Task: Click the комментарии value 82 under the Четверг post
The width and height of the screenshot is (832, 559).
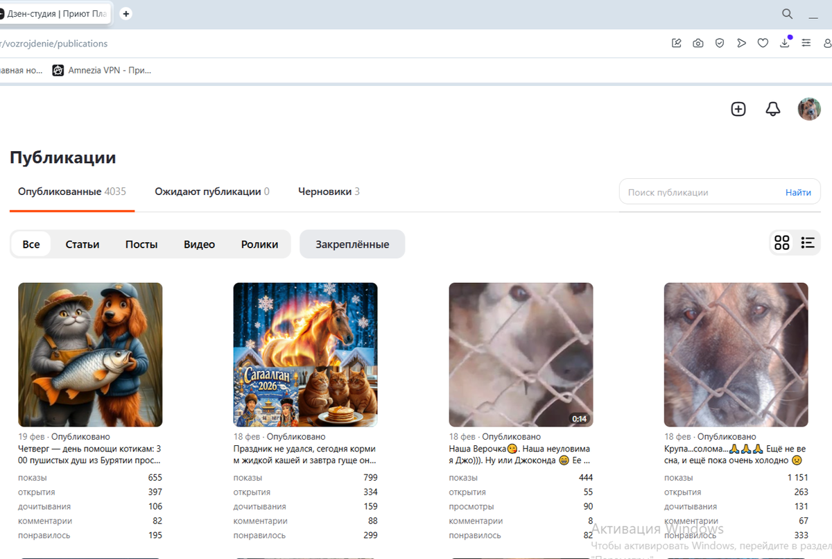Action: (157, 521)
